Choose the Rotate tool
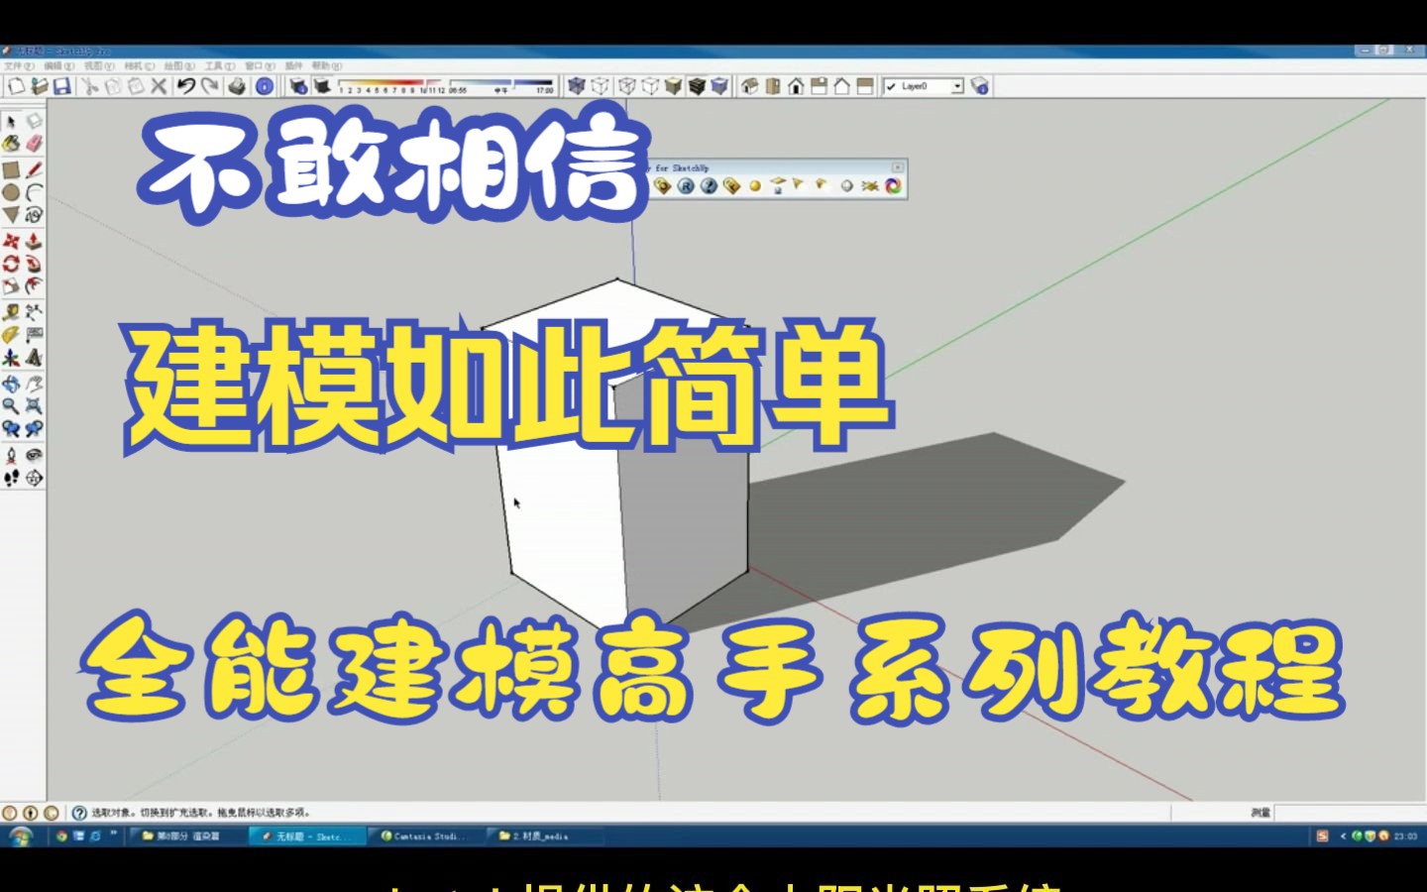1427x892 pixels. tap(11, 264)
